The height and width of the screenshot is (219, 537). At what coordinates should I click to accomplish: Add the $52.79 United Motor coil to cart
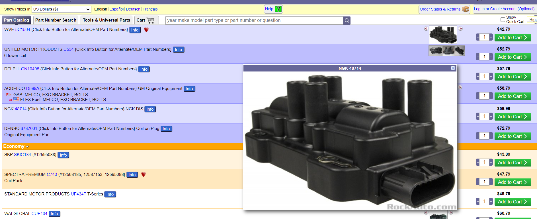coord(513,57)
